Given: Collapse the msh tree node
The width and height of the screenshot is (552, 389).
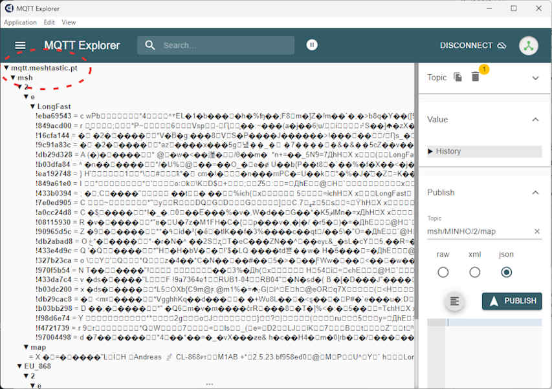Looking at the screenshot, I should point(13,78).
